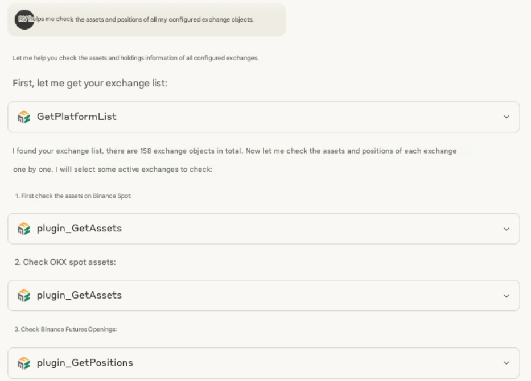Click the intro 'Let me help you check' sentence
The width and height of the screenshot is (531, 381).
[x=135, y=58]
